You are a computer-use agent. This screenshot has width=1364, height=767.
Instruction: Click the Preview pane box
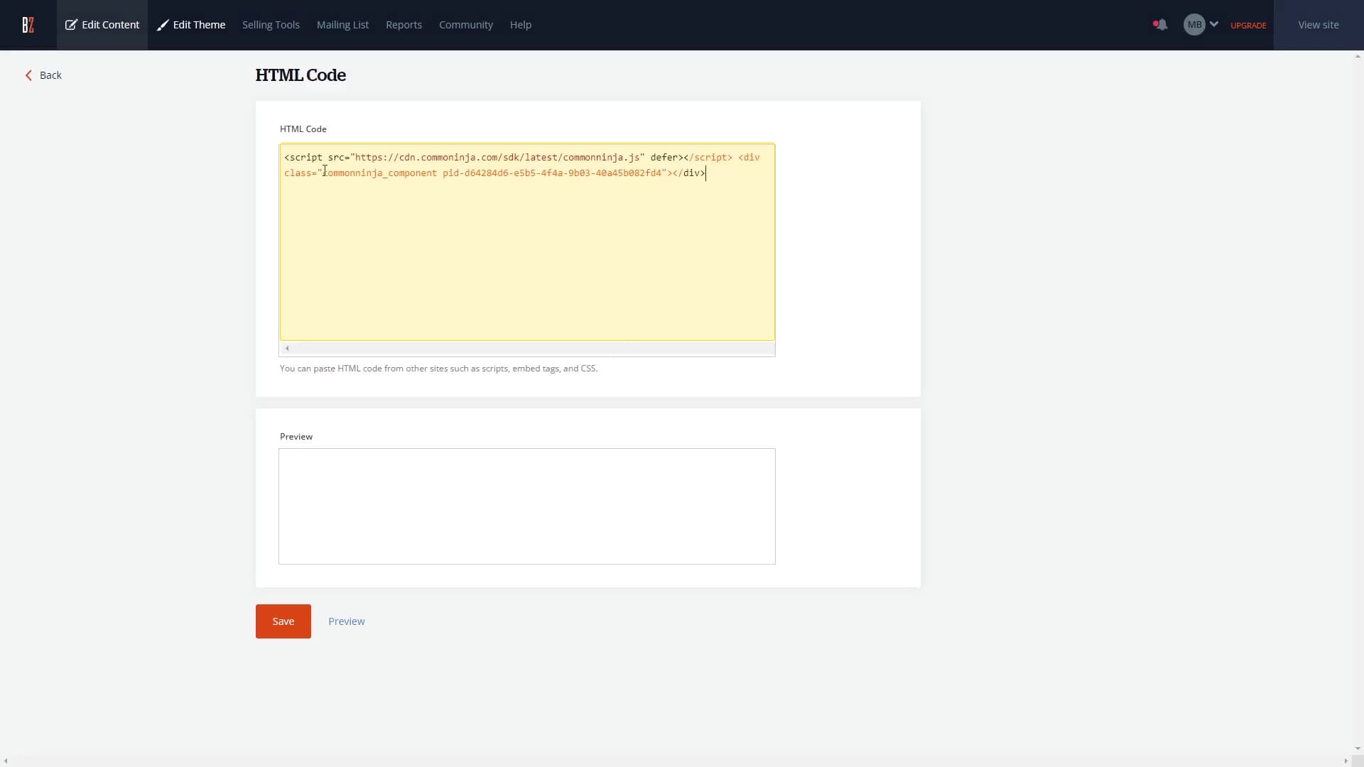coord(527,506)
